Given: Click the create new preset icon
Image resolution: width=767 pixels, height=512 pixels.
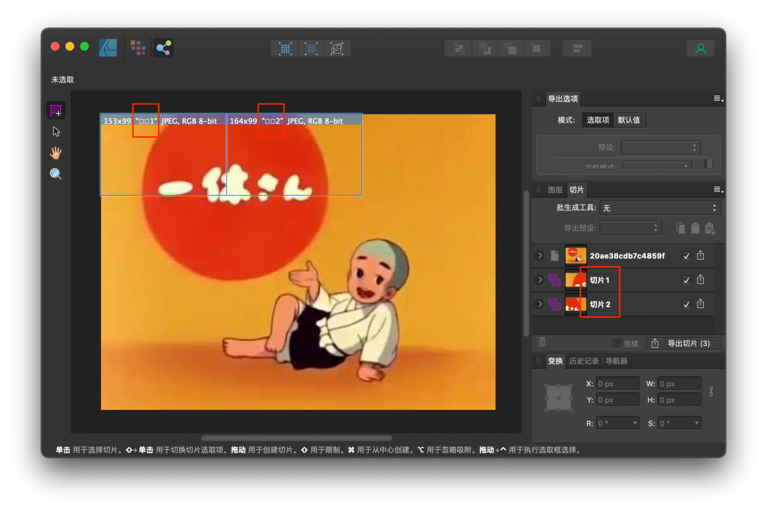Looking at the screenshot, I should (710, 228).
